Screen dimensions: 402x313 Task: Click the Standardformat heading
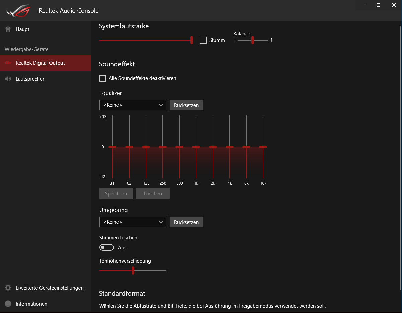[122, 294]
